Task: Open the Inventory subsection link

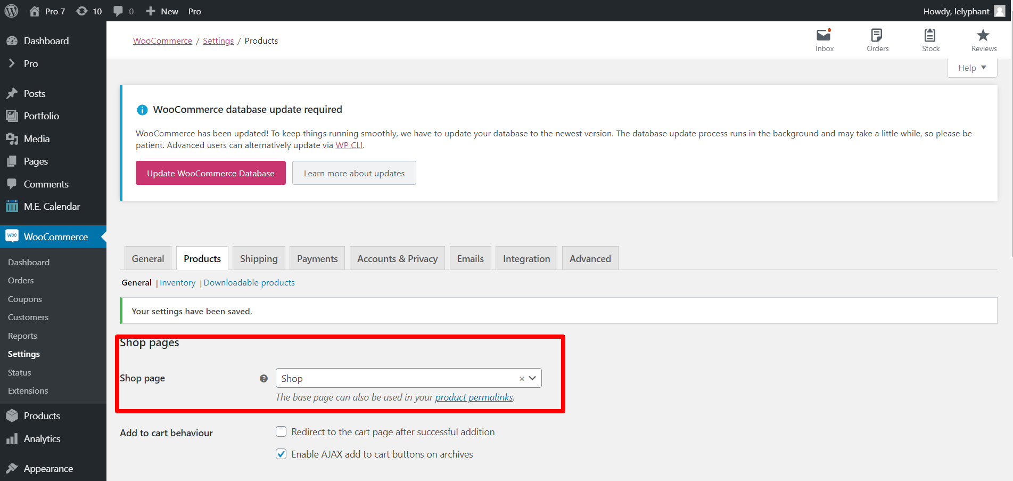Action: 178,283
